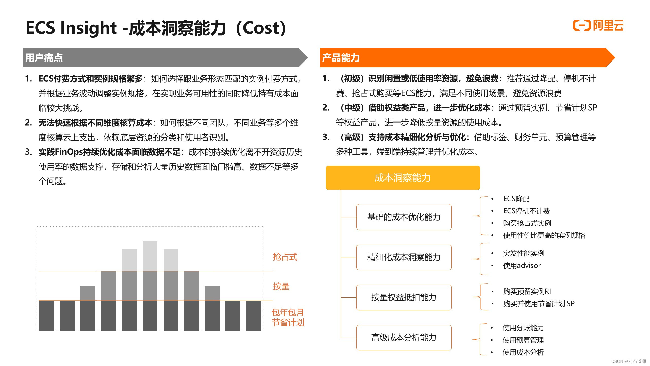The width and height of the screenshot is (650, 366).
Task: Select the 使用分账能力 bullet item
Action: point(523,328)
